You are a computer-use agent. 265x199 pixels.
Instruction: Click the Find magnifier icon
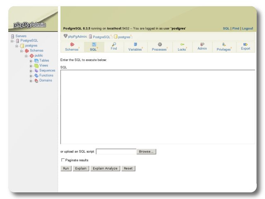[x=114, y=44]
